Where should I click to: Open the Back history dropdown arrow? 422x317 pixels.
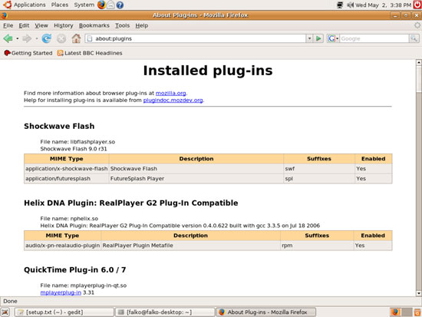pos(17,39)
